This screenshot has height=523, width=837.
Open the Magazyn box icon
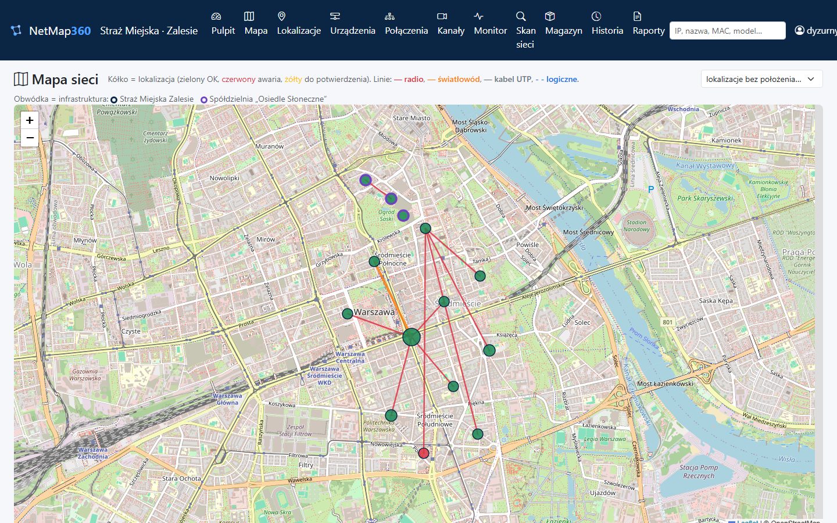(x=550, y=16)
